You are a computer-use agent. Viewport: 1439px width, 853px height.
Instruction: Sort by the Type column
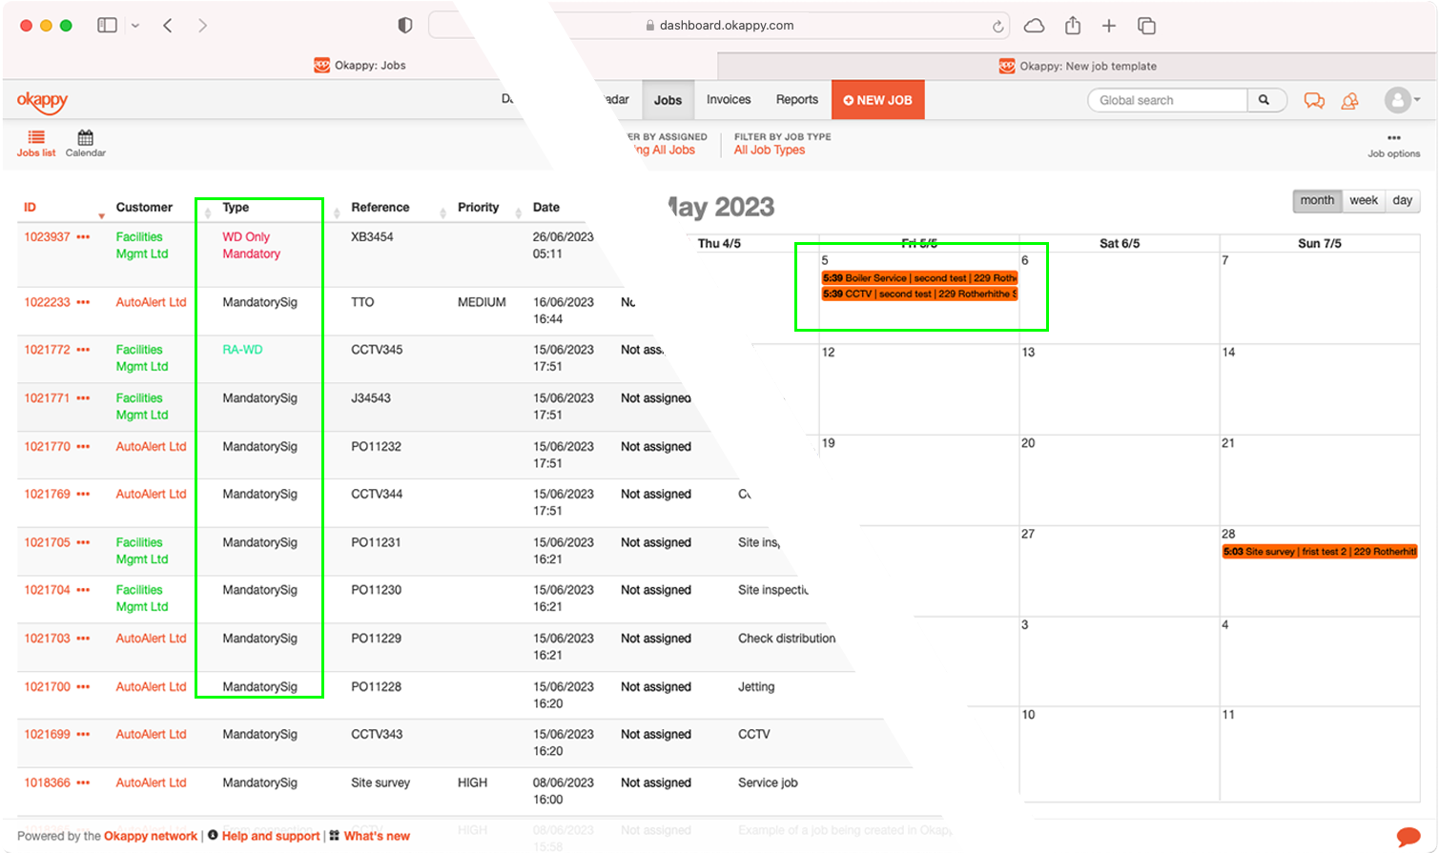(236, 208)
